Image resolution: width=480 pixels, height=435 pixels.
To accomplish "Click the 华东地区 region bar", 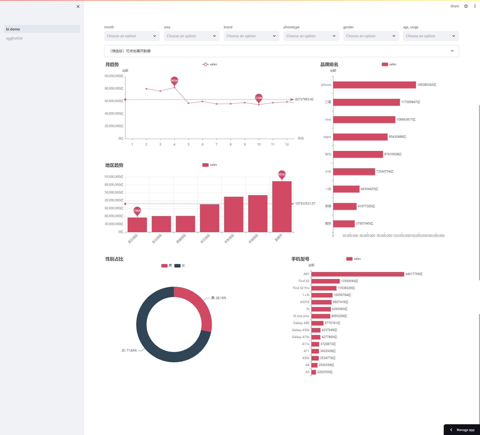I will point(233,214).
